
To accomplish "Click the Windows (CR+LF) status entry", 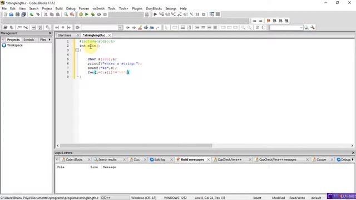I will [x=144, y=198].
